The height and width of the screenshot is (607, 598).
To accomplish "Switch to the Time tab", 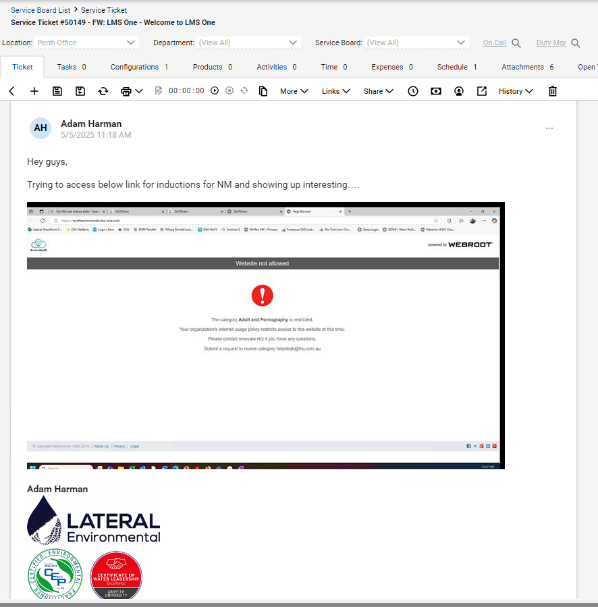I will (334, 67).
